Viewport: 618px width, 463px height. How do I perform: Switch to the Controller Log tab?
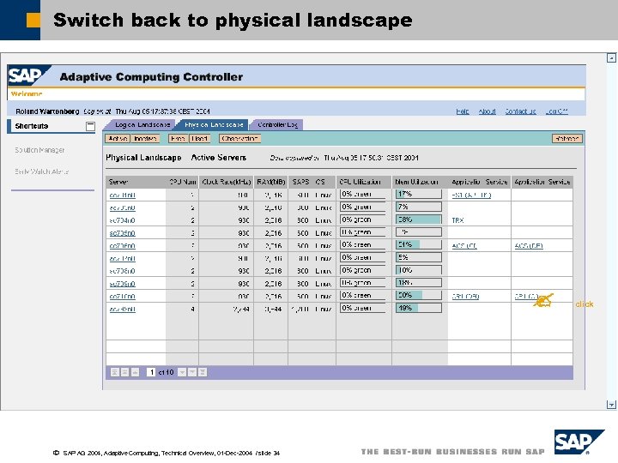pos(277,125)
